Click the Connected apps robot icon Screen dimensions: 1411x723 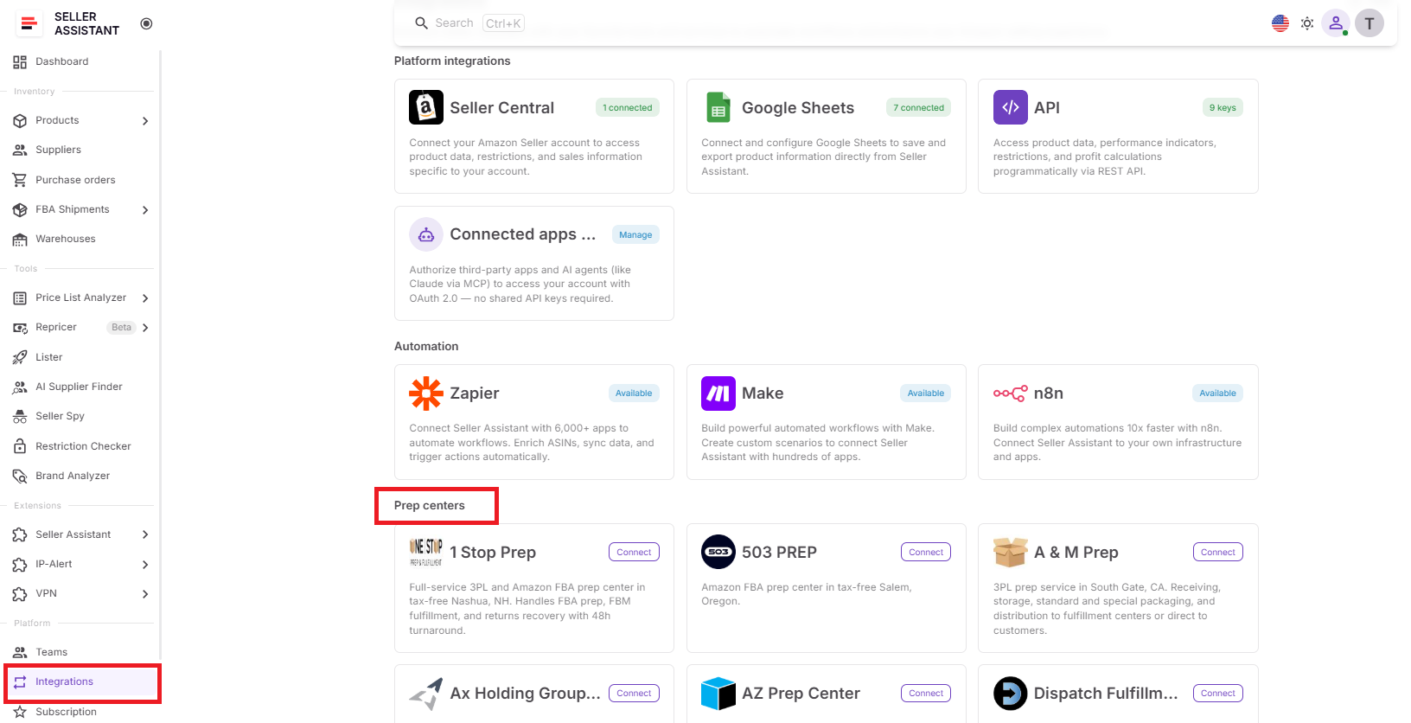point(426,234)
